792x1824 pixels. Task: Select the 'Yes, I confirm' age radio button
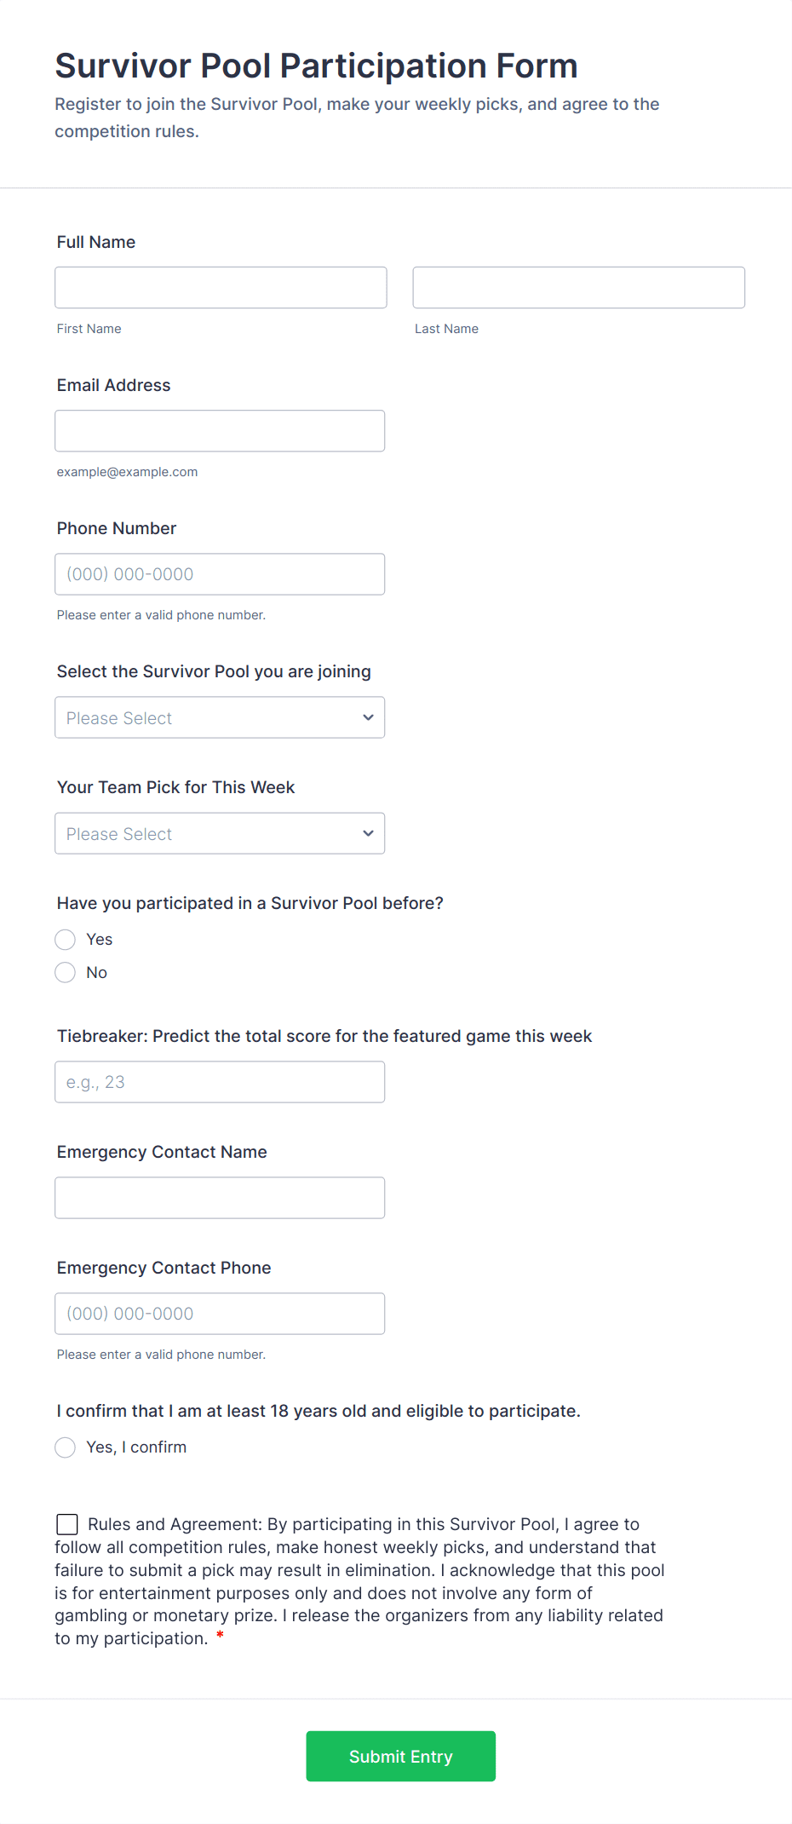[x=66, y=1447]
